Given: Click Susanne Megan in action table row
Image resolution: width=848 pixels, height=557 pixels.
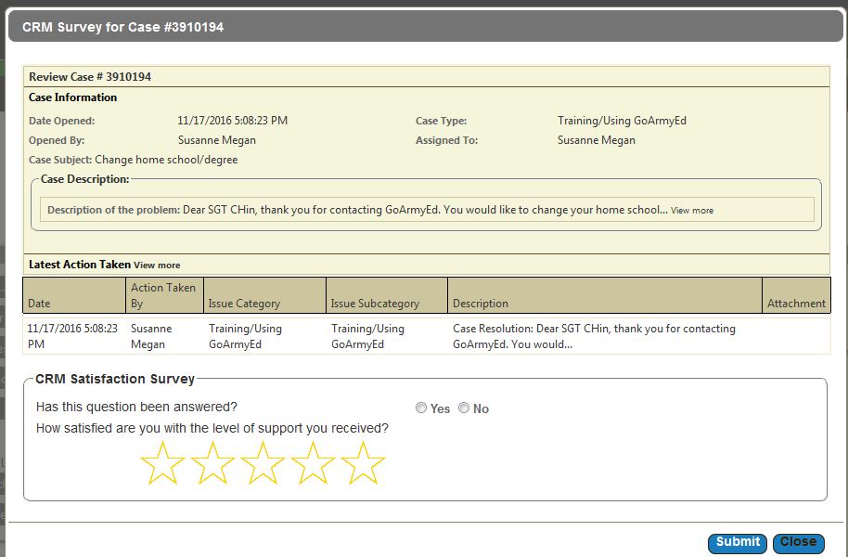Looking at the screenshot, I should 151,336.
